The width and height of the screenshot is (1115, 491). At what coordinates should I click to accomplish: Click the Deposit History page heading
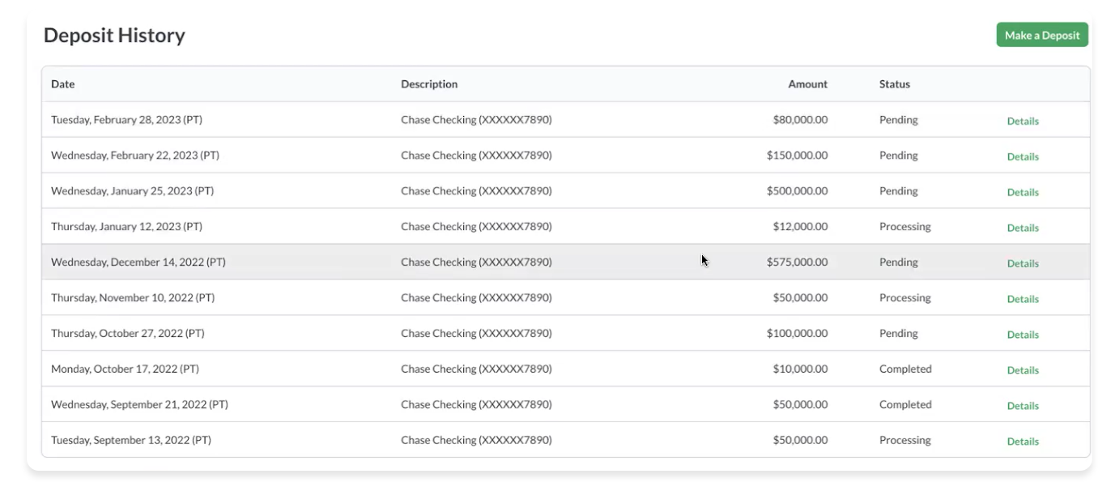coord(115,34)
